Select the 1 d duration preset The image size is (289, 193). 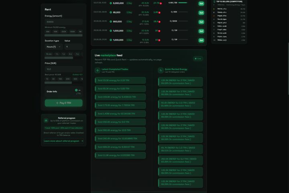[63, 54]
